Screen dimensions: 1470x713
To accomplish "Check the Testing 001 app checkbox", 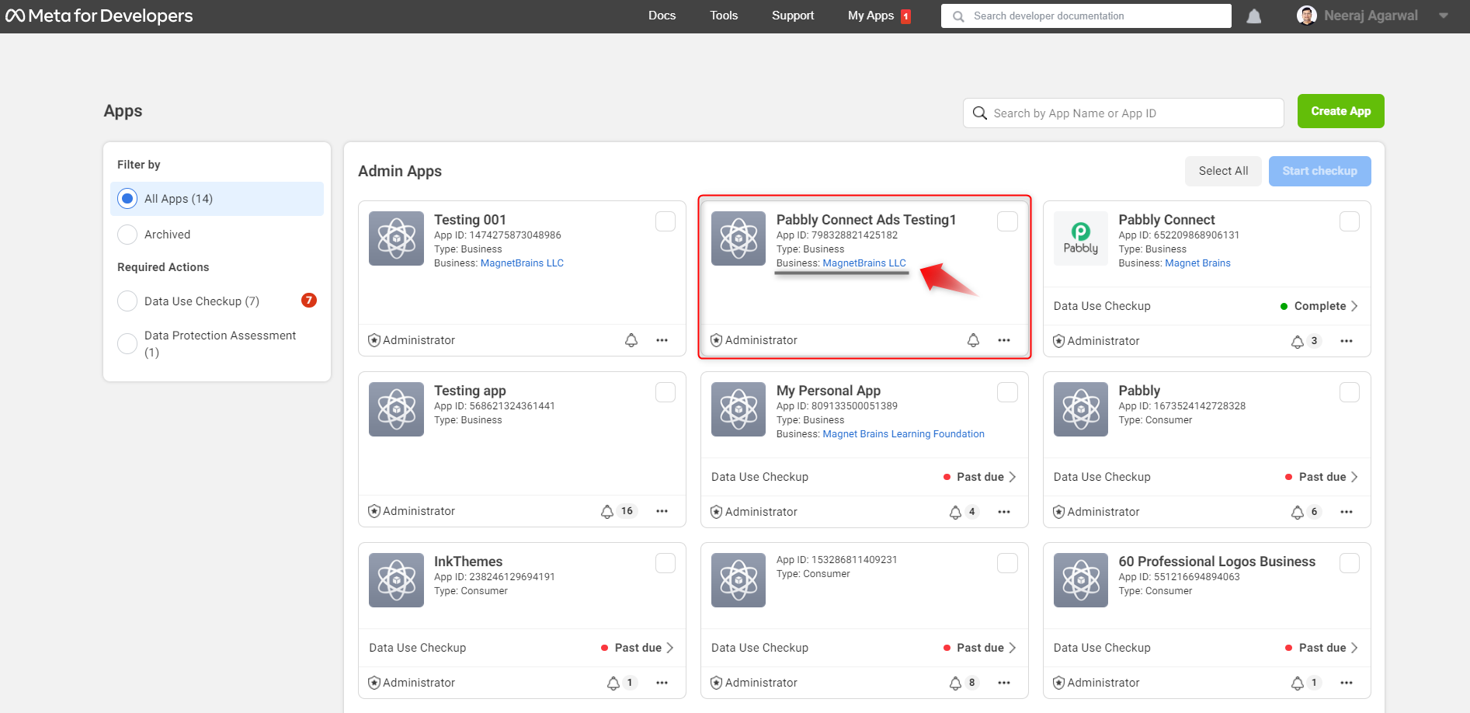I will (x=665, y=221).
